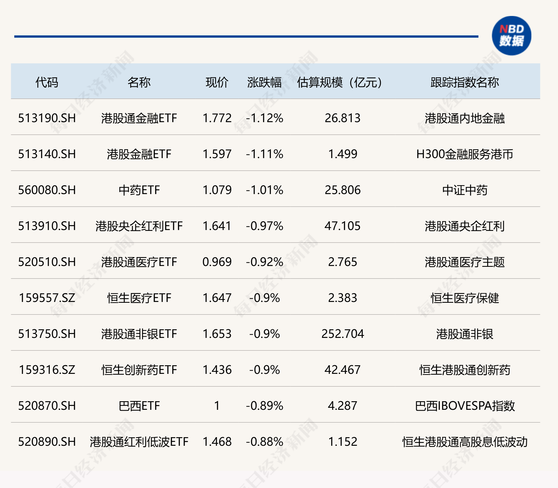The image size is (558, 488).
Task: Click fund code 560080.SH
Action: tap(47, 190)
